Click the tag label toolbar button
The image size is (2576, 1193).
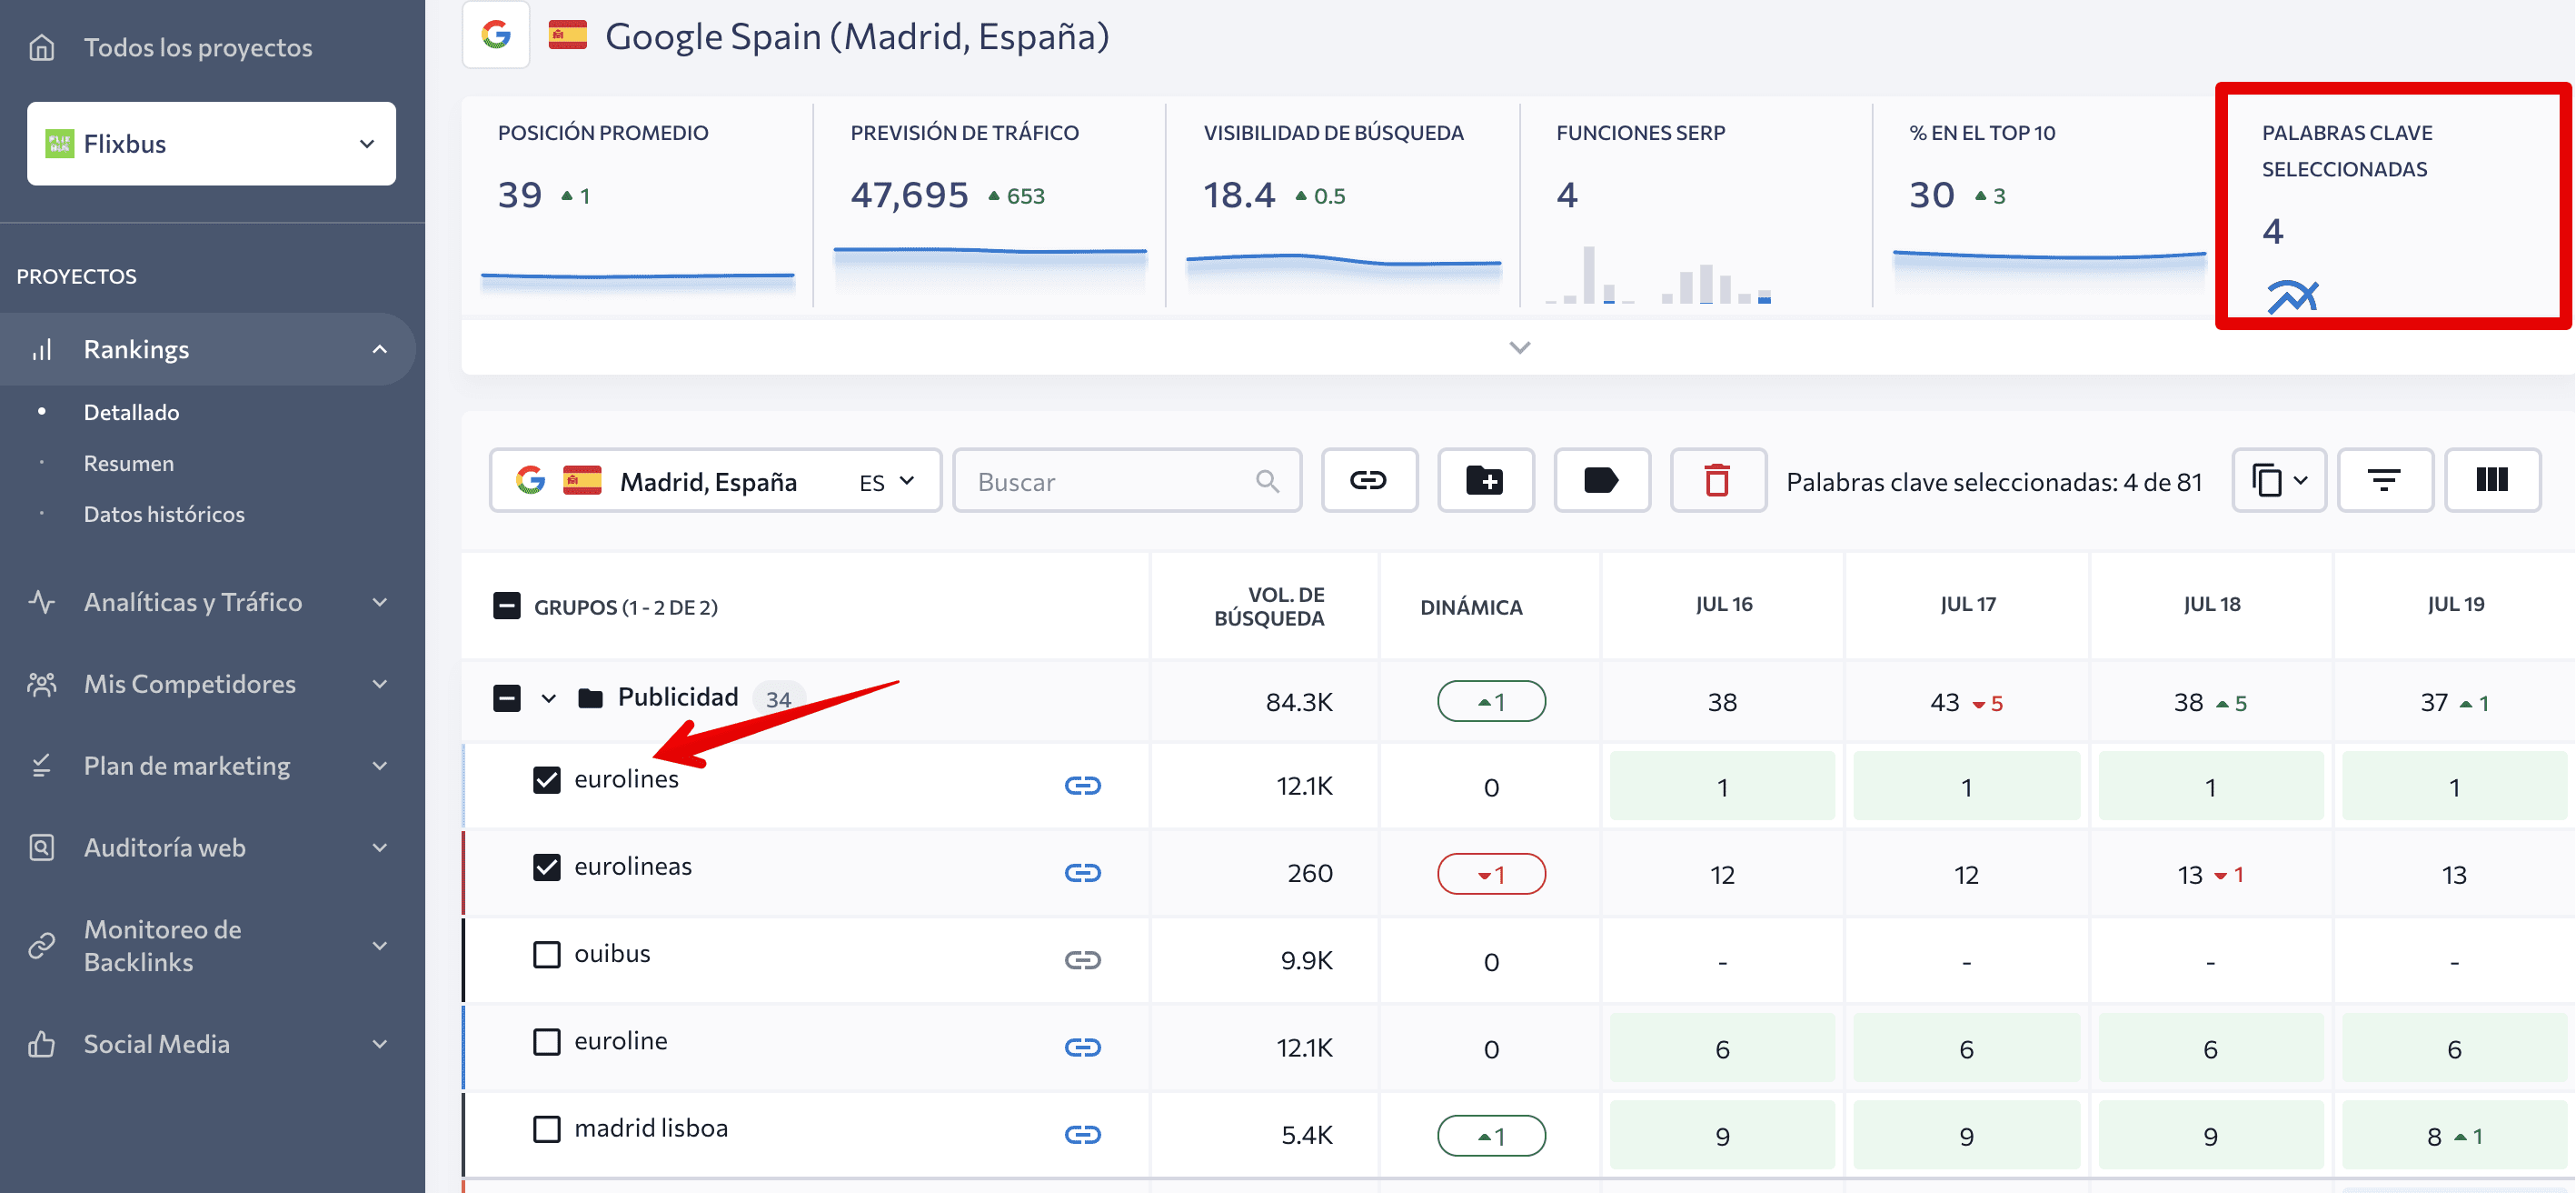click(1601, 481)
